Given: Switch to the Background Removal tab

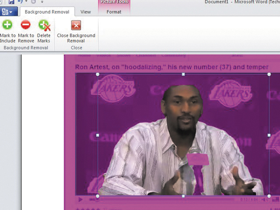Looking at the screenshot, I should click(x=47, y=12).
